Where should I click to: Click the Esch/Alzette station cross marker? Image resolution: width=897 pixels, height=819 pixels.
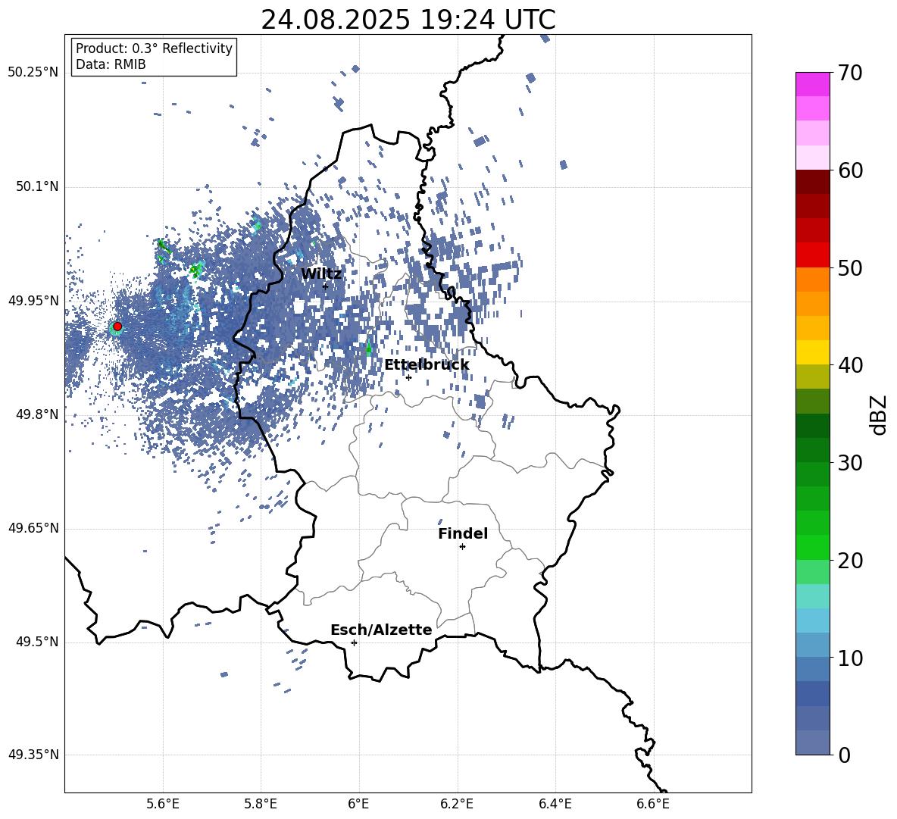(x=354, y=642)
